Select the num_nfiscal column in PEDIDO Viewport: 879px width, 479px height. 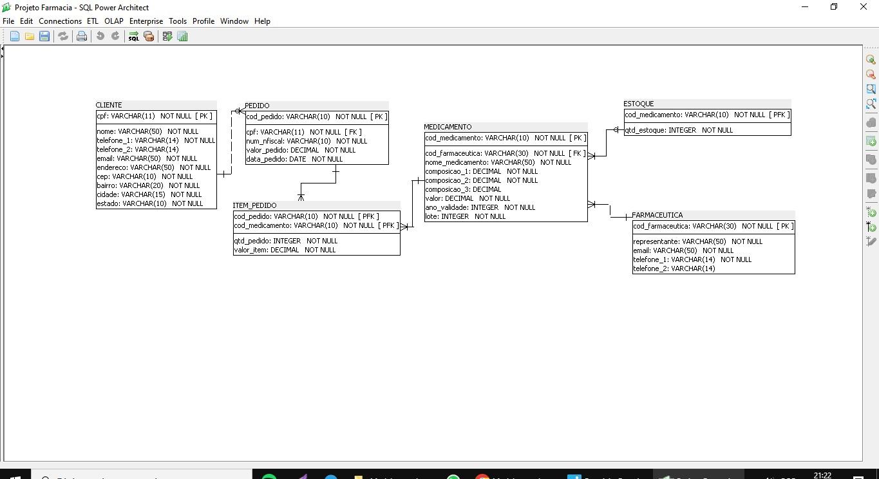[307, 141]
